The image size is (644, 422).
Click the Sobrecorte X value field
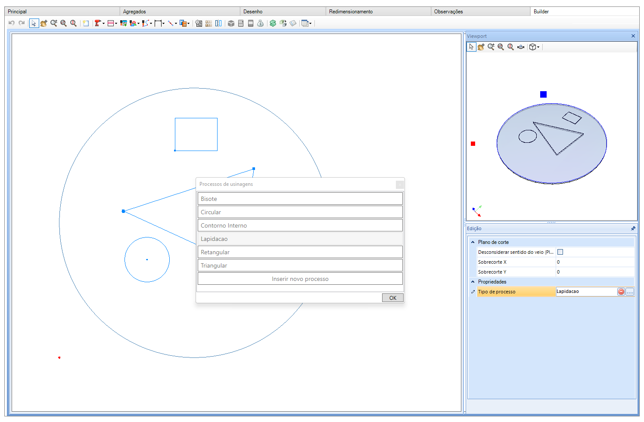point(595,262)
